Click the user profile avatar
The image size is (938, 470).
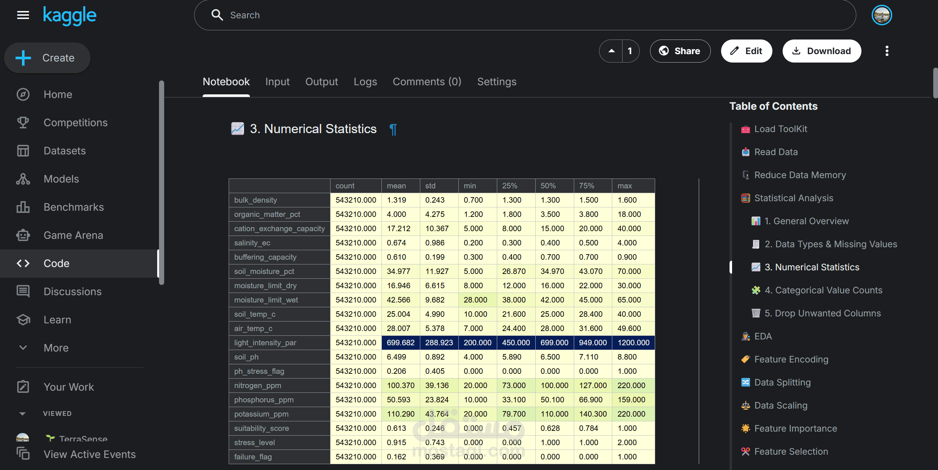pyautogui.click(x=882, y=15)
